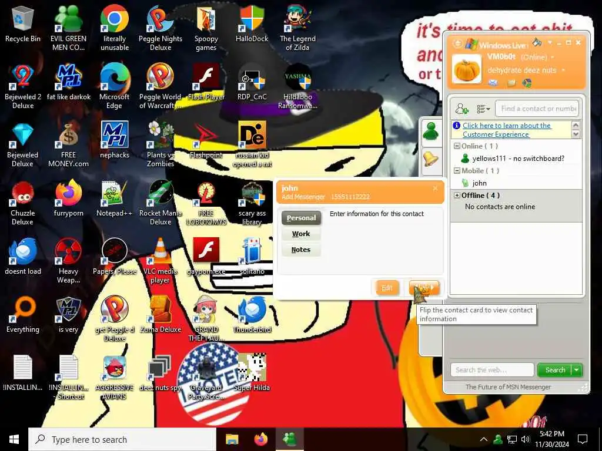Click The Future of MSN Messenger text
Viewport: 602px width, 451px height.
point(508,387)
